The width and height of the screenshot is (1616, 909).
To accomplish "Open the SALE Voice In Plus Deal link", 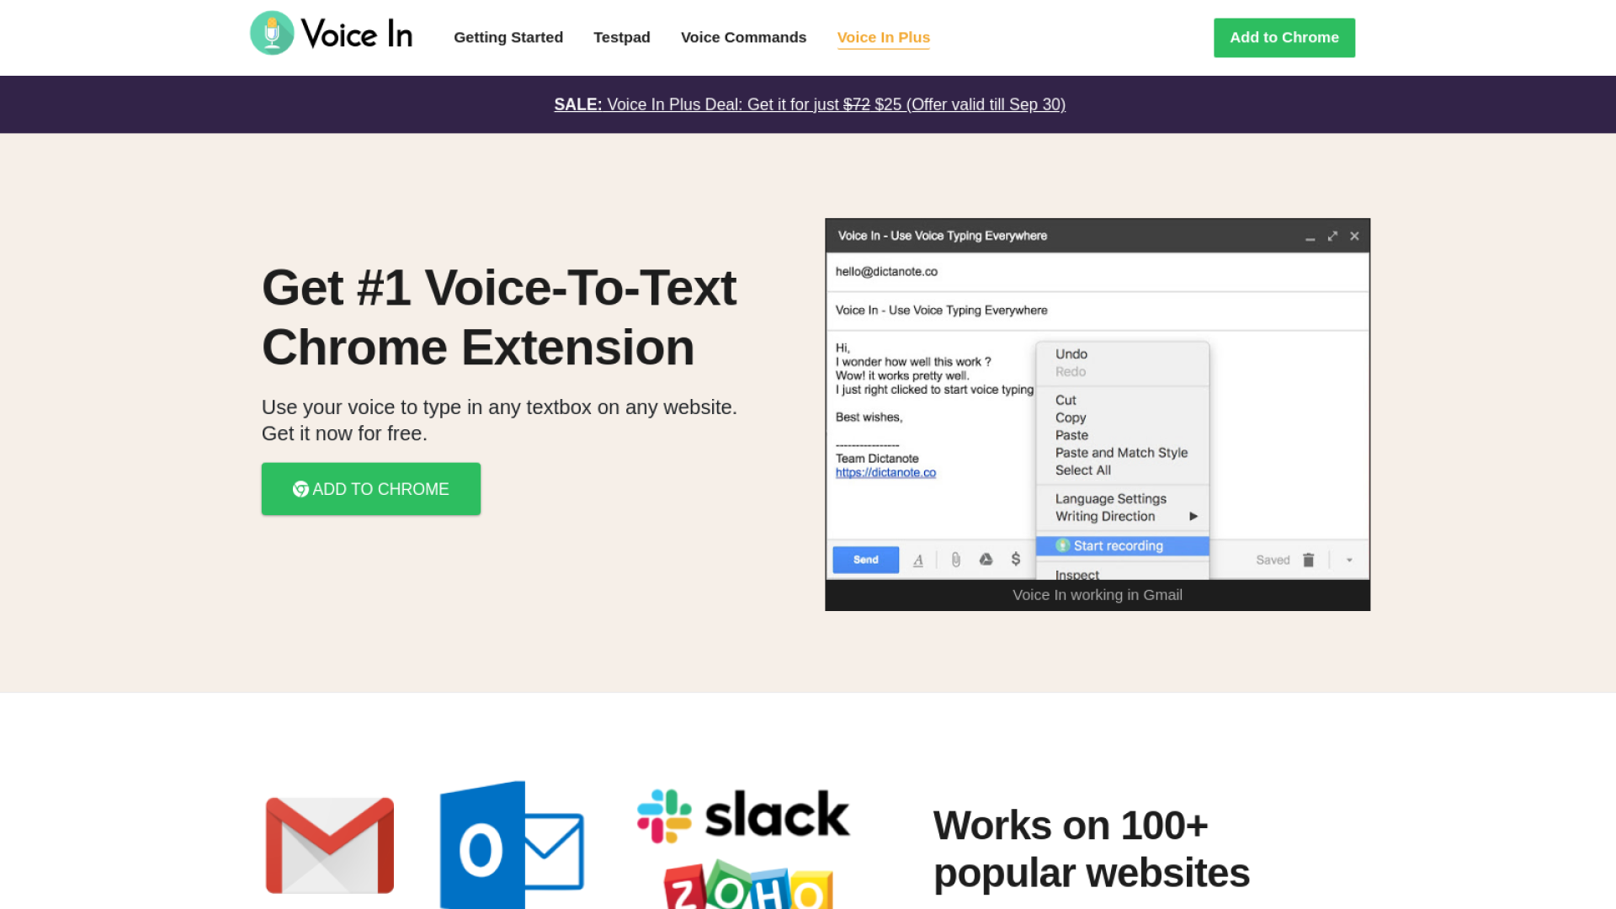I will [809, 104].
